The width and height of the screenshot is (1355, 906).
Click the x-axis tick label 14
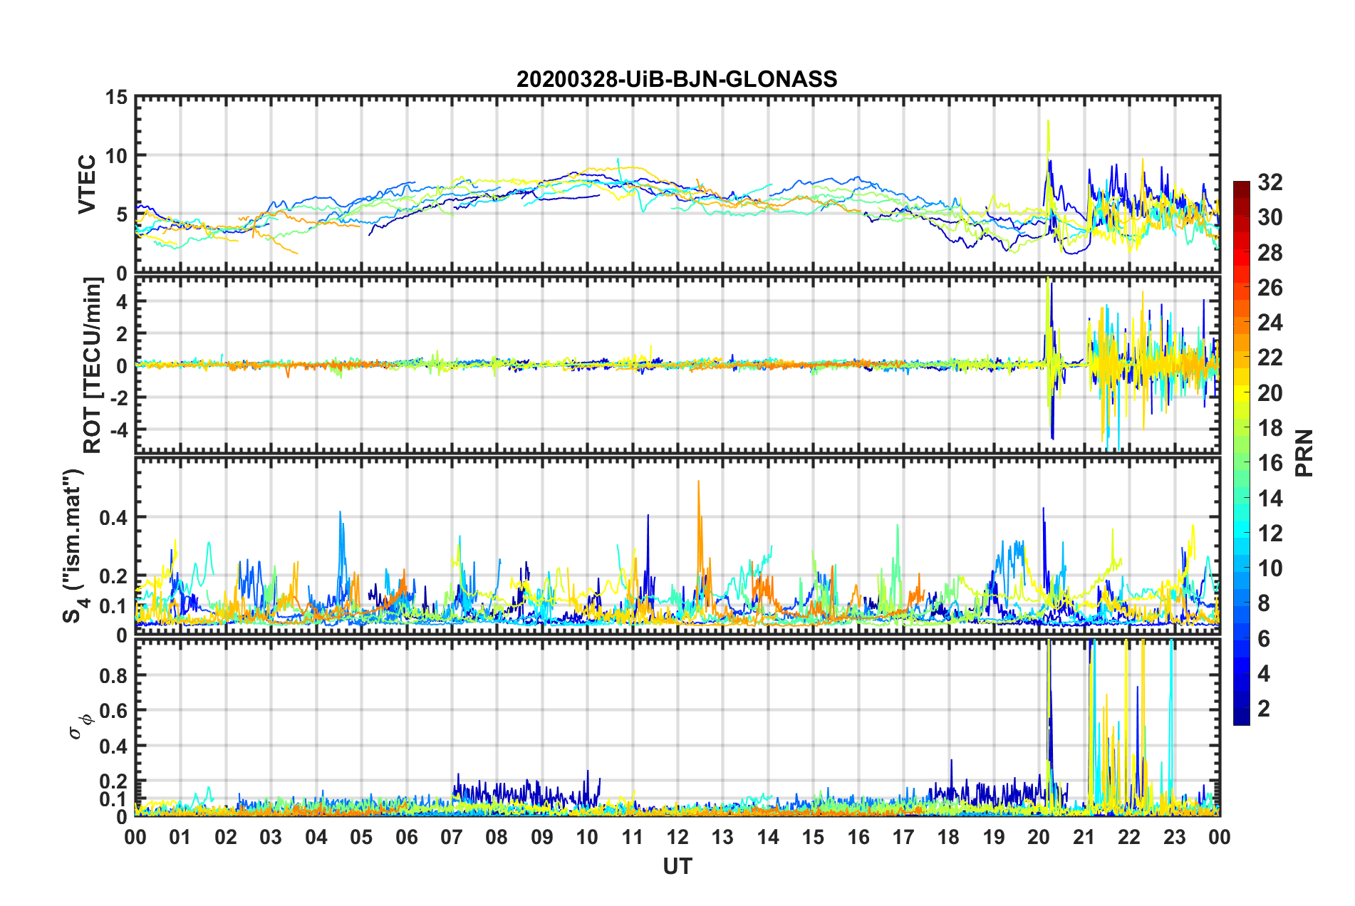coord(768,837)
